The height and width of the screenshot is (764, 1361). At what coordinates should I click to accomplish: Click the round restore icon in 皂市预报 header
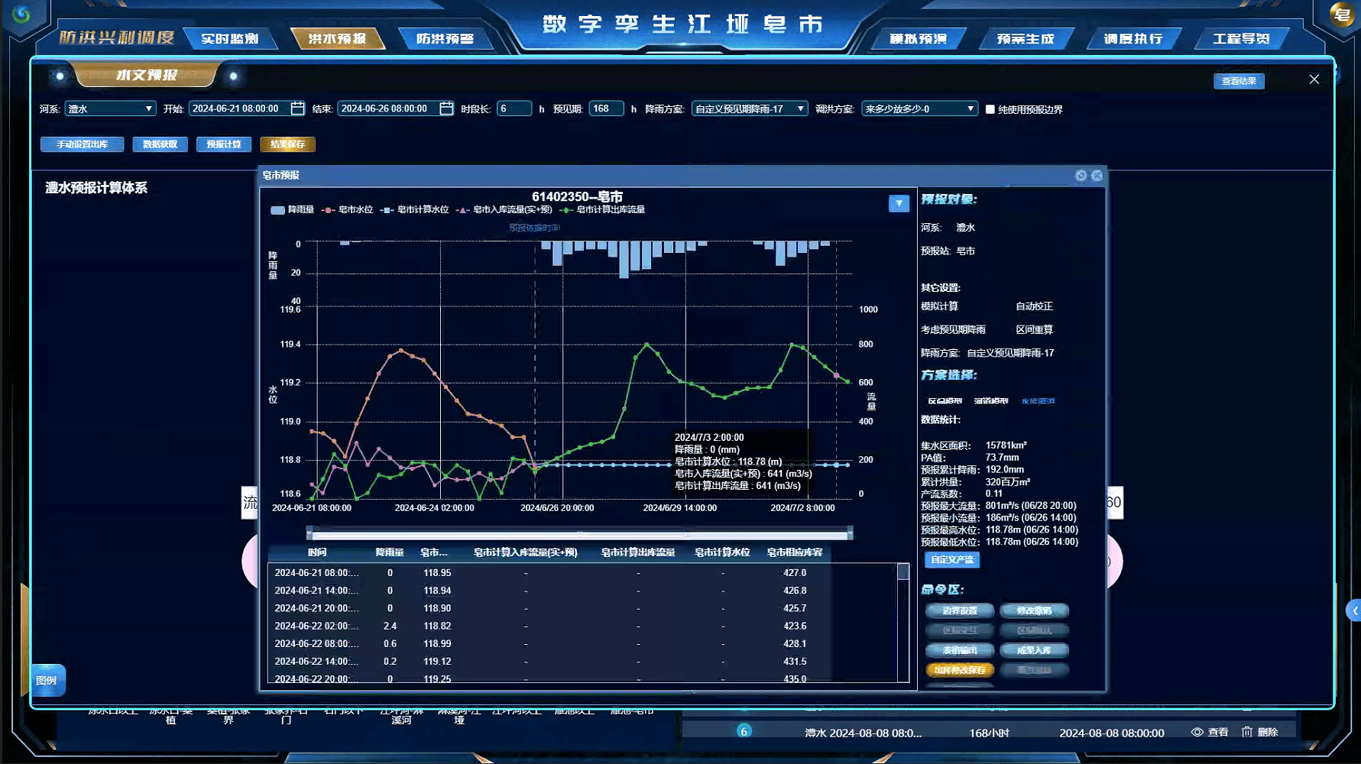[x=1081, y=176]
